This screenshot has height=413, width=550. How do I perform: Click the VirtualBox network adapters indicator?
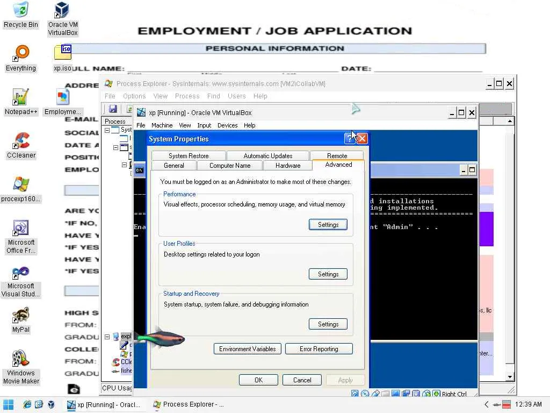[x=406, y=394]
